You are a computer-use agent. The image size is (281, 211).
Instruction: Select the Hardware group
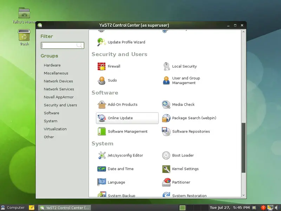(x=52, y=65)
